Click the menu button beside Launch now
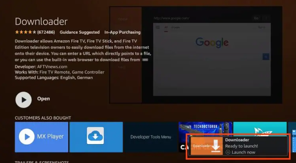The height and width of the screenshot is (163, 296). click(x=228, y=152)
